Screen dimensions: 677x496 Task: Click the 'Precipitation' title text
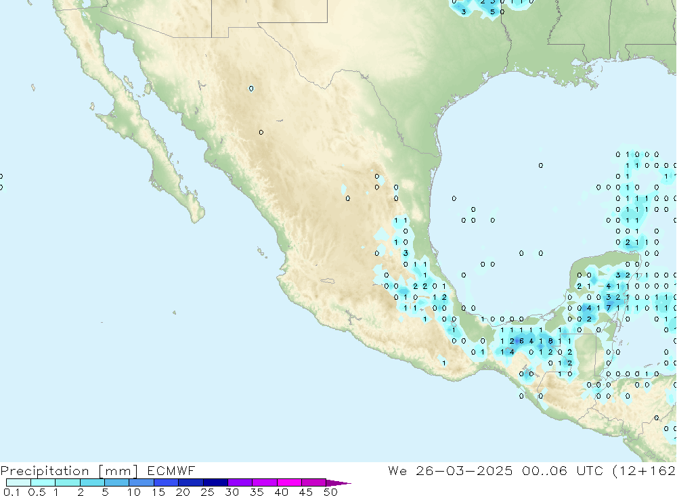(45, 471)
